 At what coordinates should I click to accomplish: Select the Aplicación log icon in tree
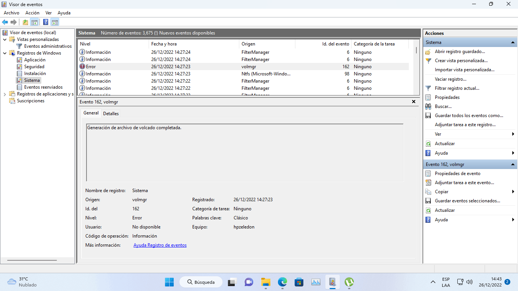pos(20,60)
